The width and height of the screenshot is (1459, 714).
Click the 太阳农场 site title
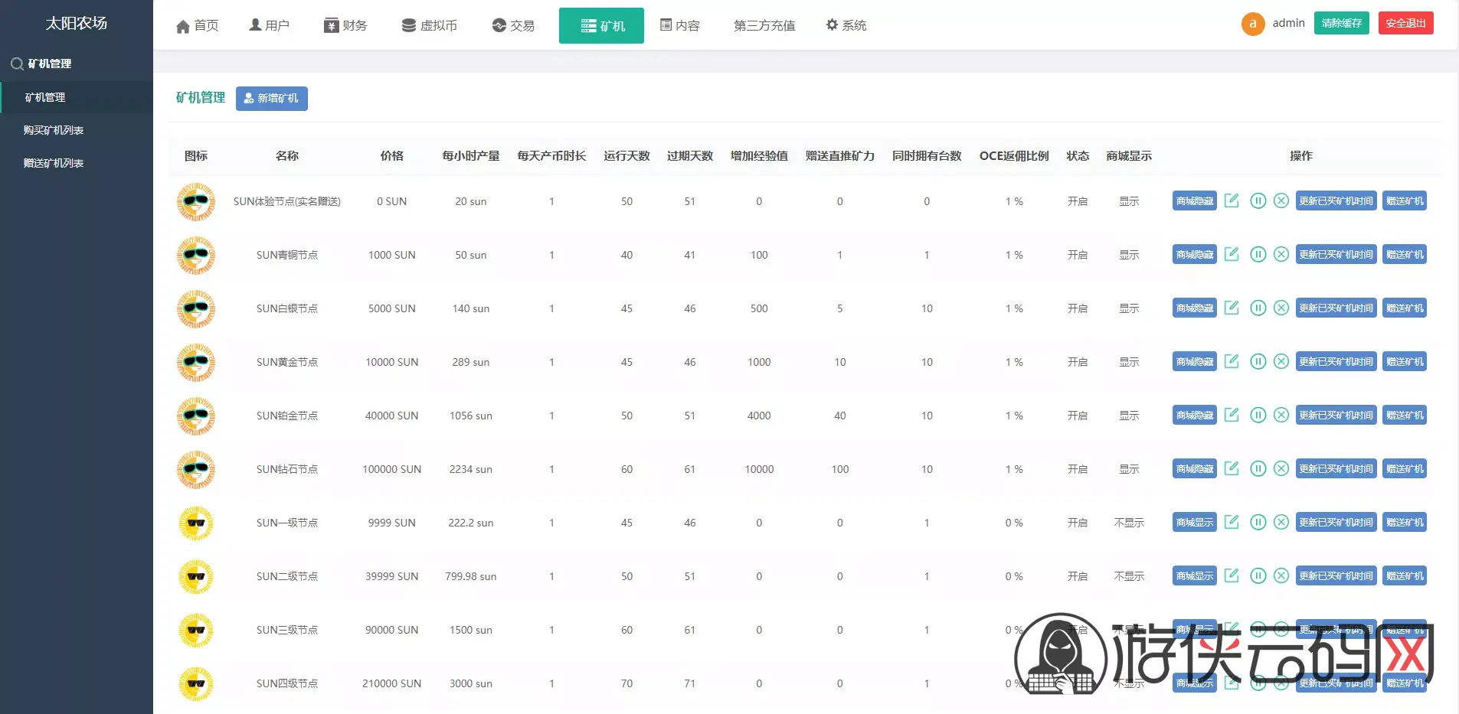(77, 23)
